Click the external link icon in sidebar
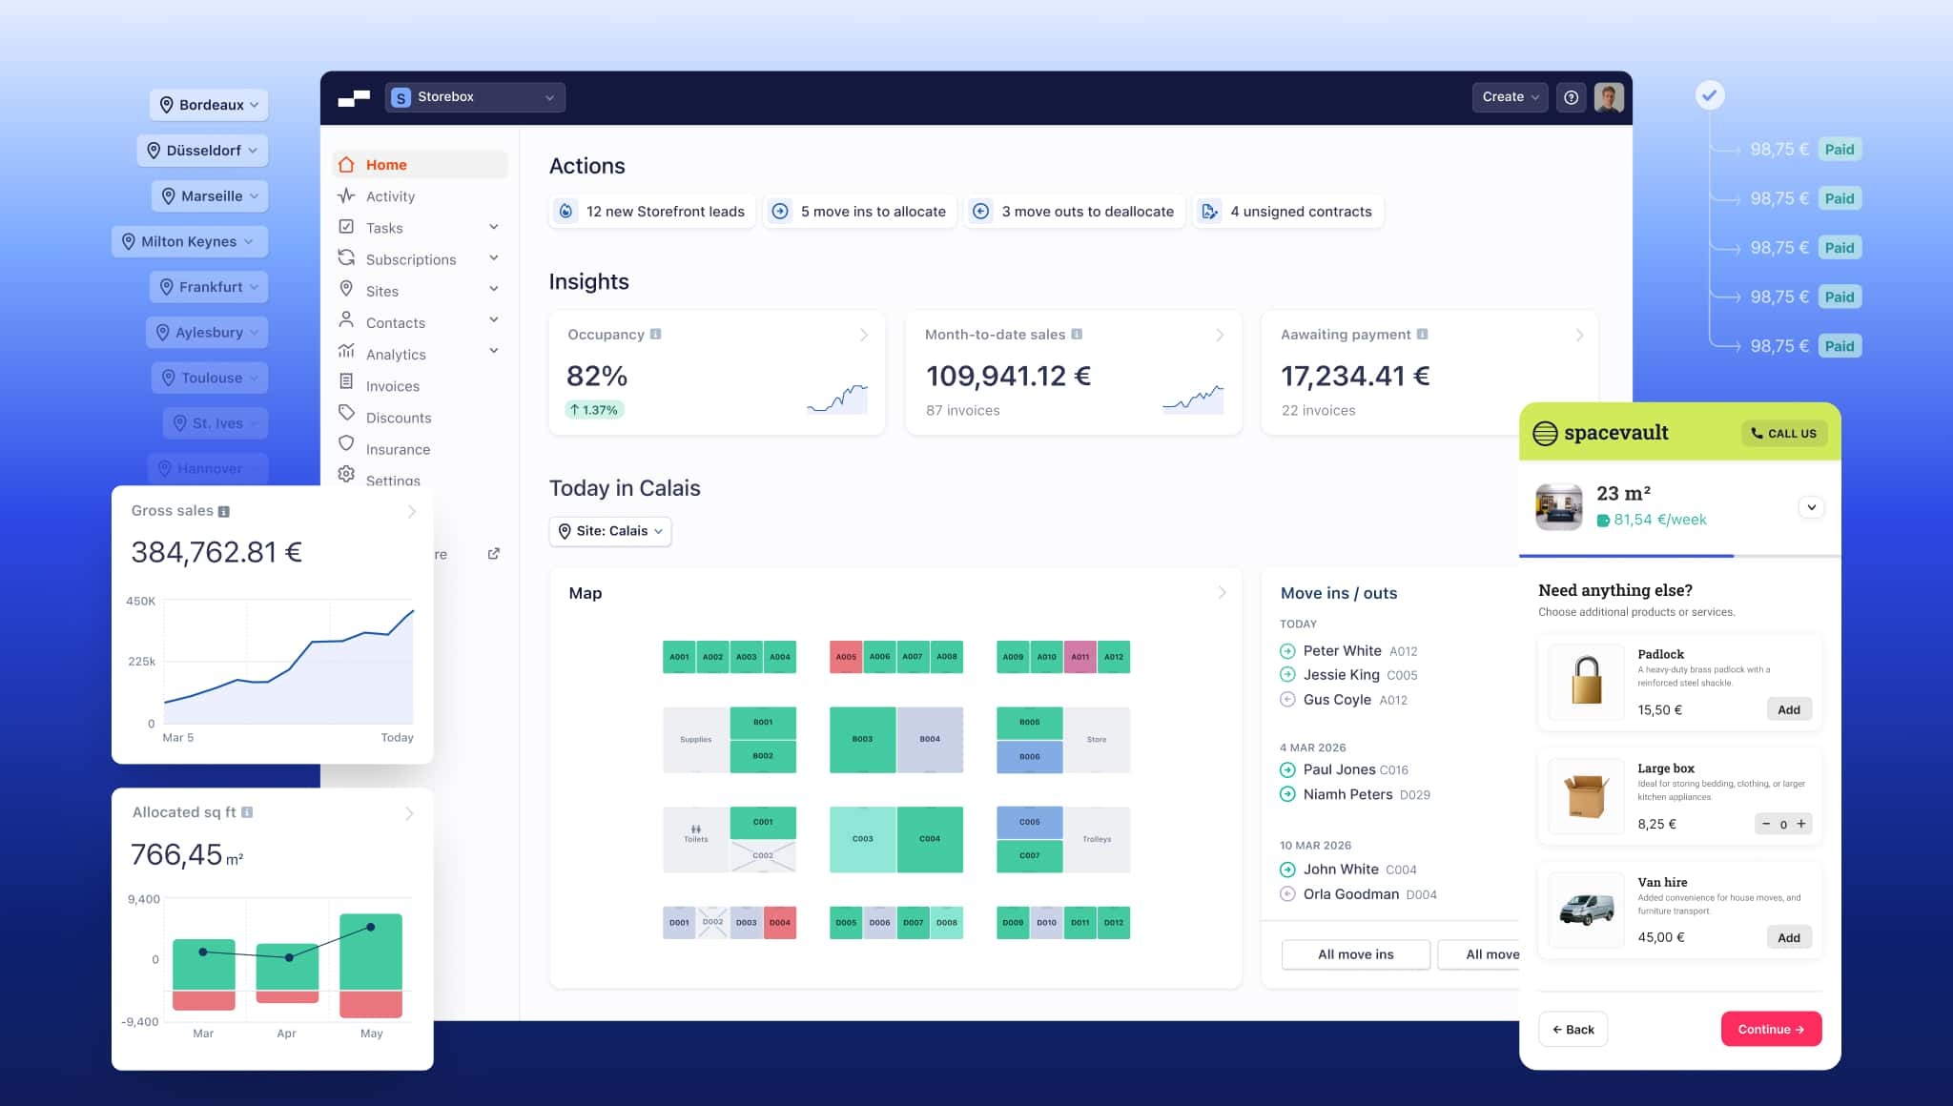1953x1106 pixels. pos(493,554)
